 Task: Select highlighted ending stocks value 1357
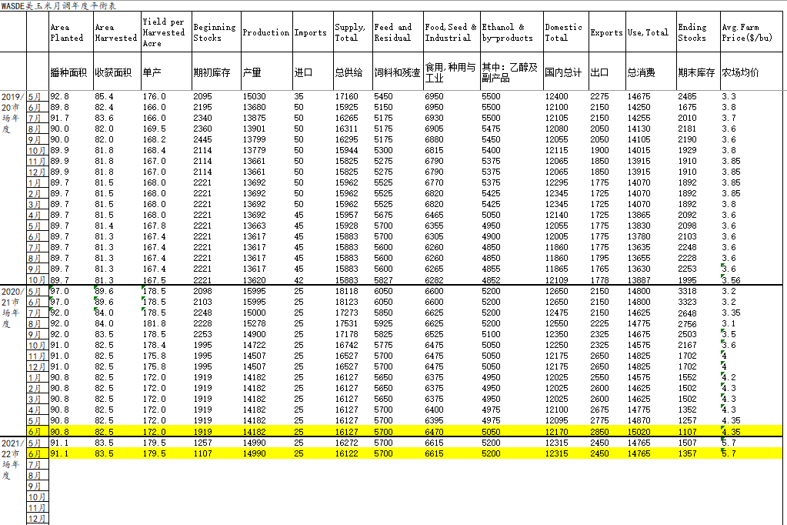coord(687,453)
